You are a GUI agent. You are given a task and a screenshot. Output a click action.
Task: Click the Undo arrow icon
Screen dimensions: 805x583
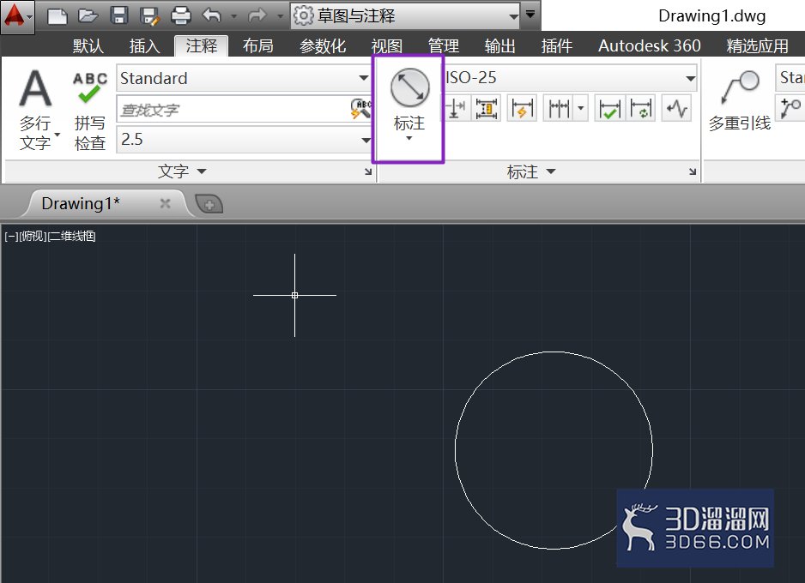click(211, 15)
